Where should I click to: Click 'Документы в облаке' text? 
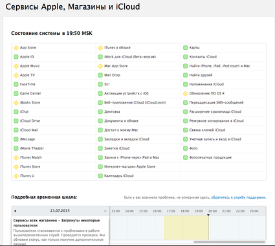coord(121,121)
